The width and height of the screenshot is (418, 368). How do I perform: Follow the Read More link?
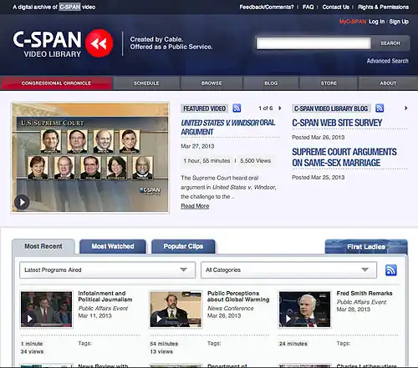[x=195, y=206]
